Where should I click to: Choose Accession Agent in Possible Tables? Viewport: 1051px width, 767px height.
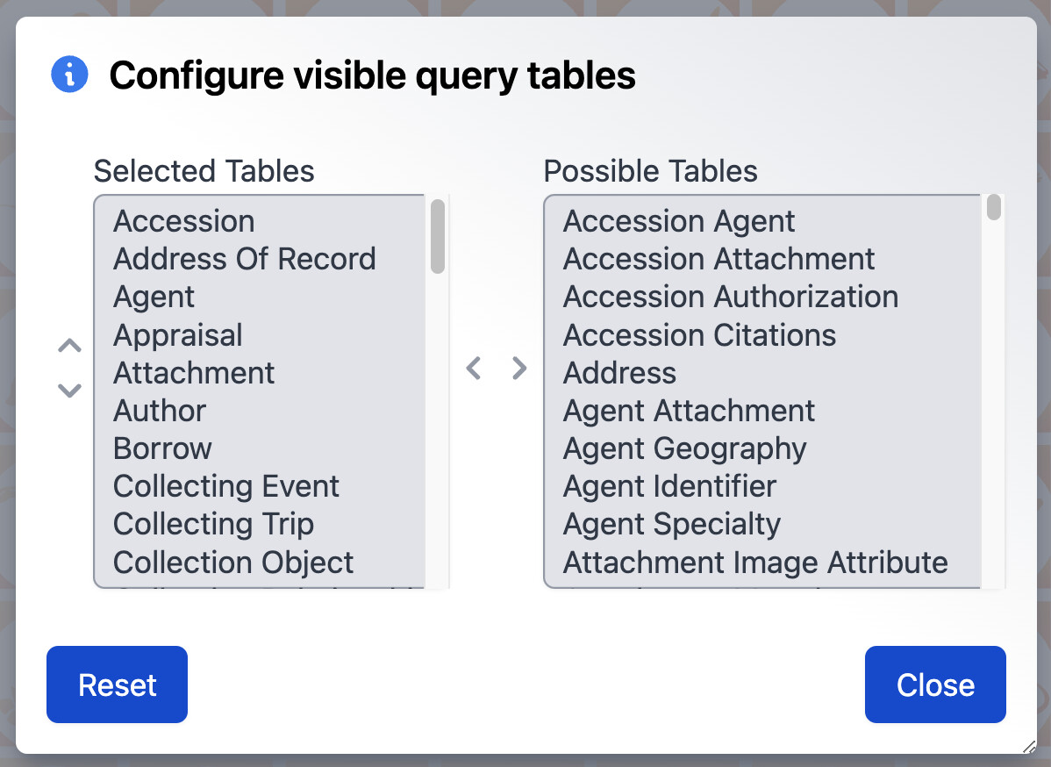[679, 221]
